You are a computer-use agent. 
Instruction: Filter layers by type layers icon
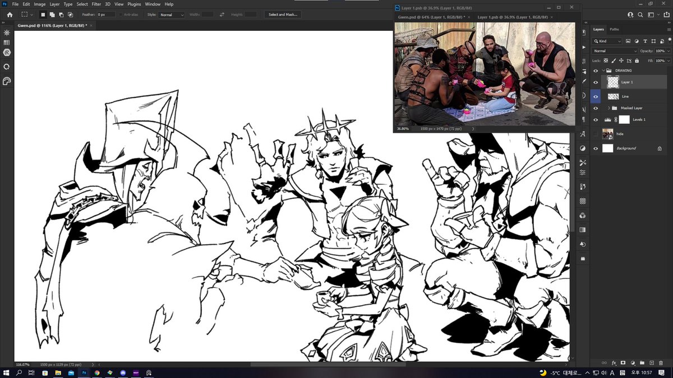click(646, 41)
